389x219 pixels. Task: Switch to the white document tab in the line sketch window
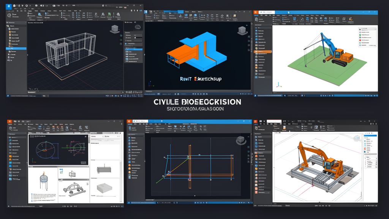141,121
